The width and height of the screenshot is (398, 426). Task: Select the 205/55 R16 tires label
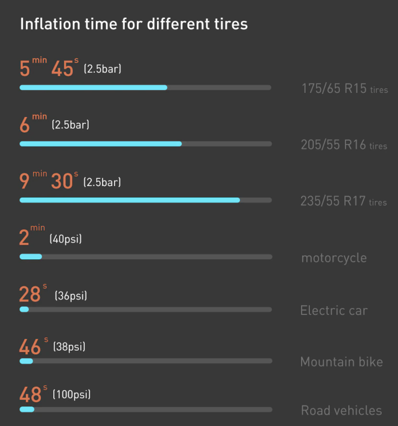(x=344, y=145)
